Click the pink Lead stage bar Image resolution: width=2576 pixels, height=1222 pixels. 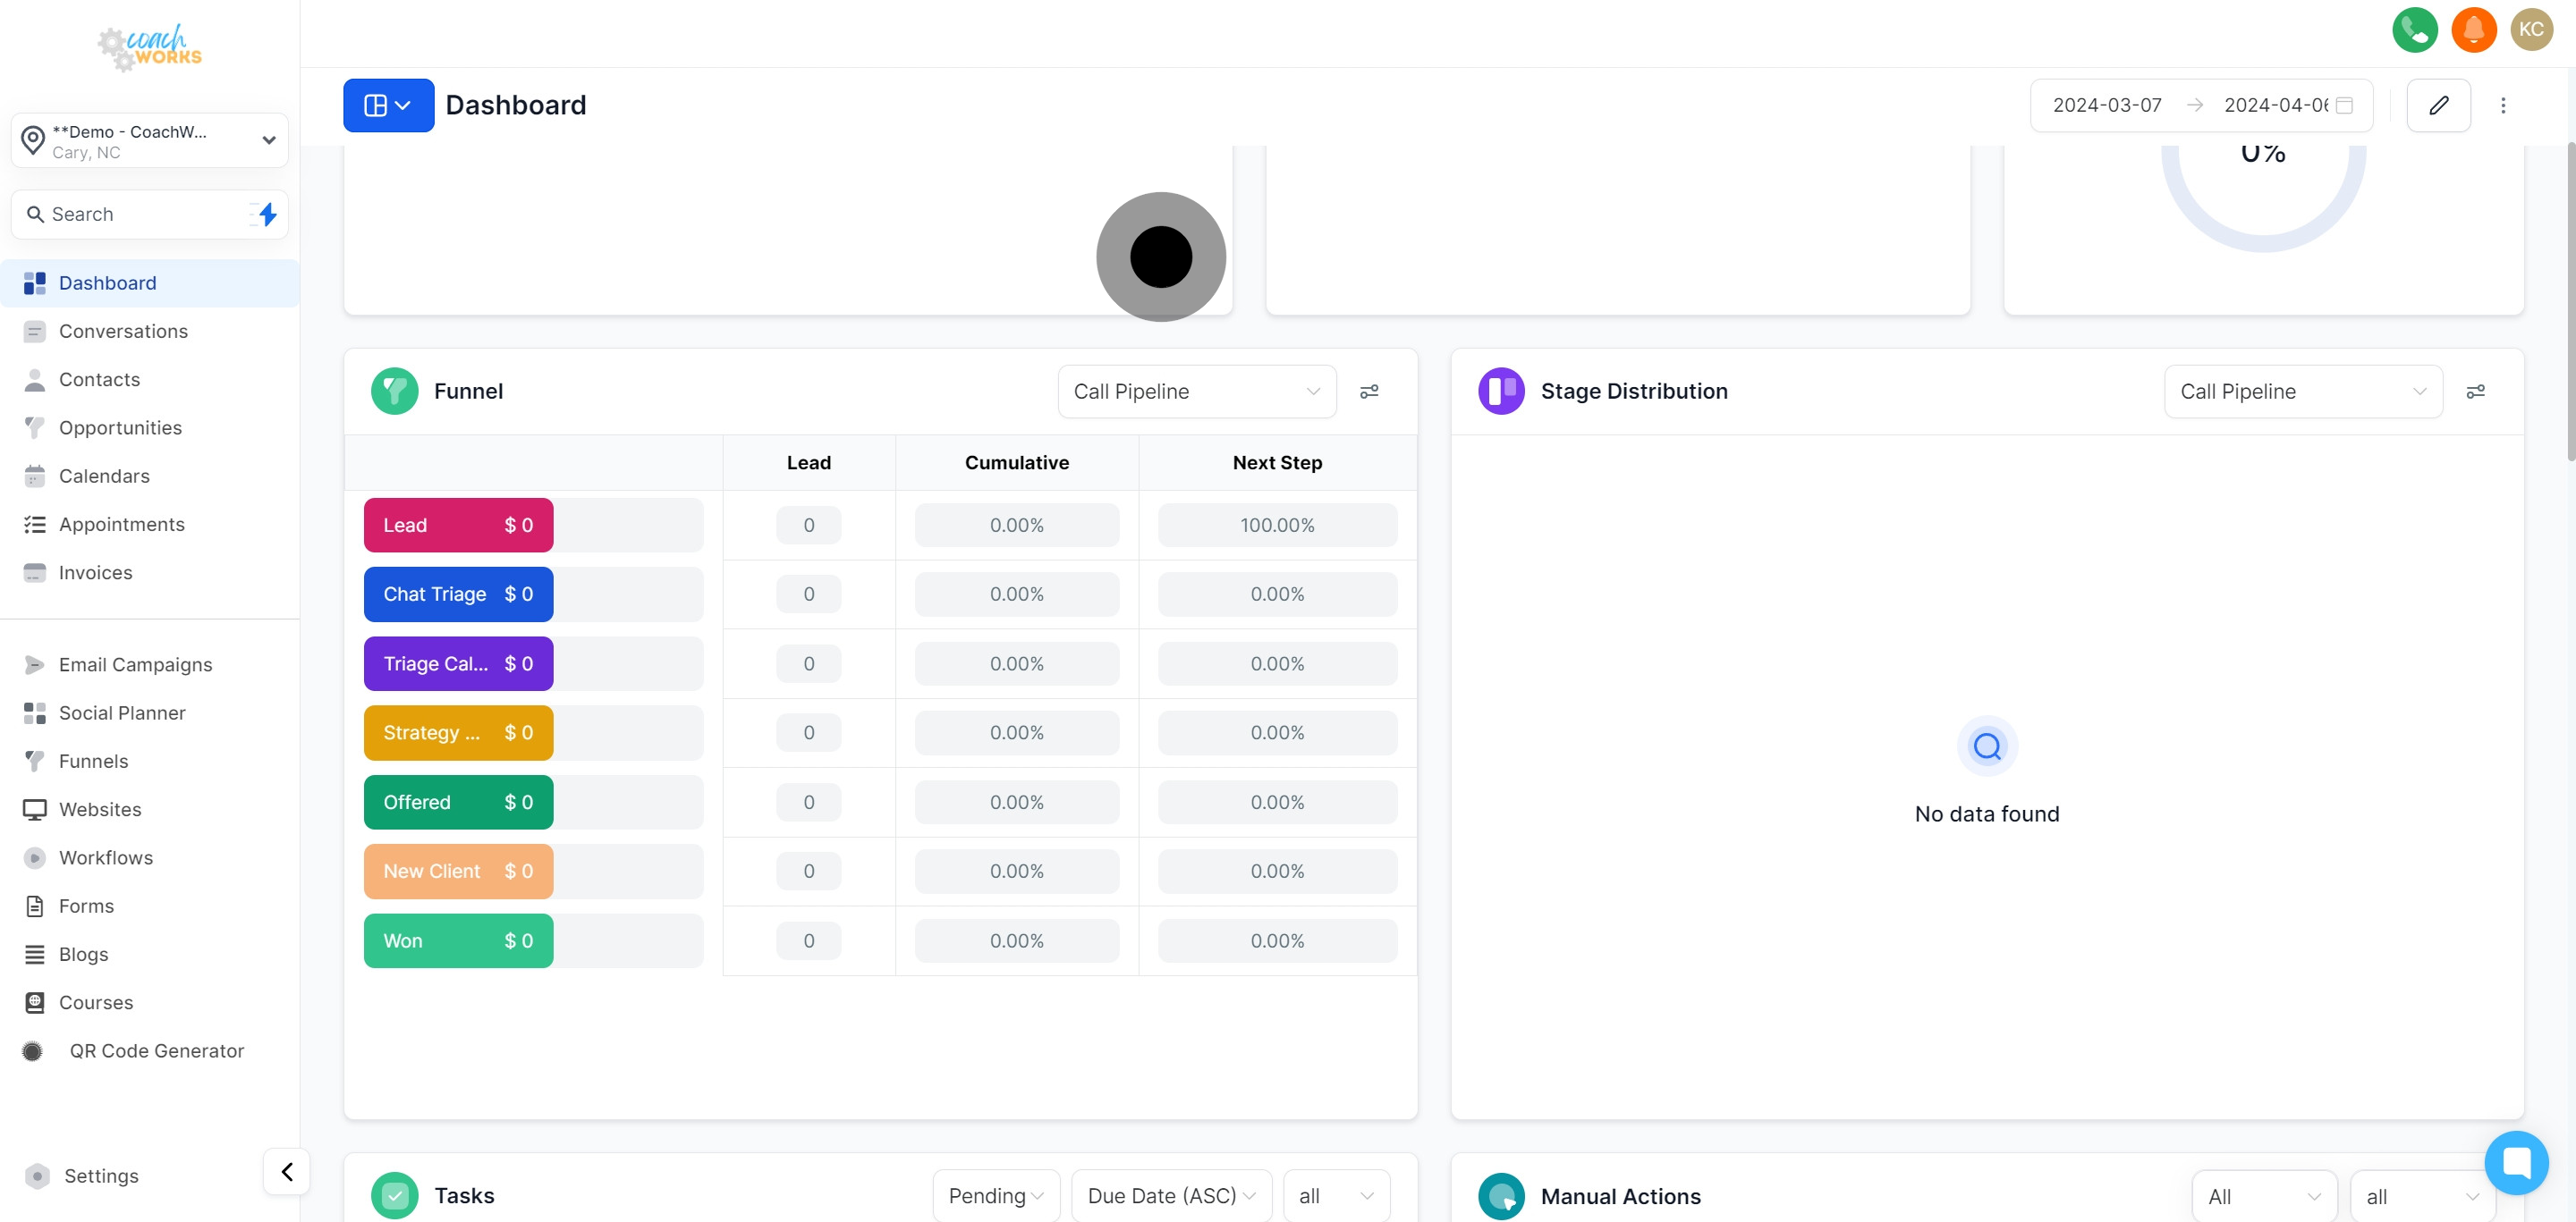pyautogui.click(x=458, y=526)
